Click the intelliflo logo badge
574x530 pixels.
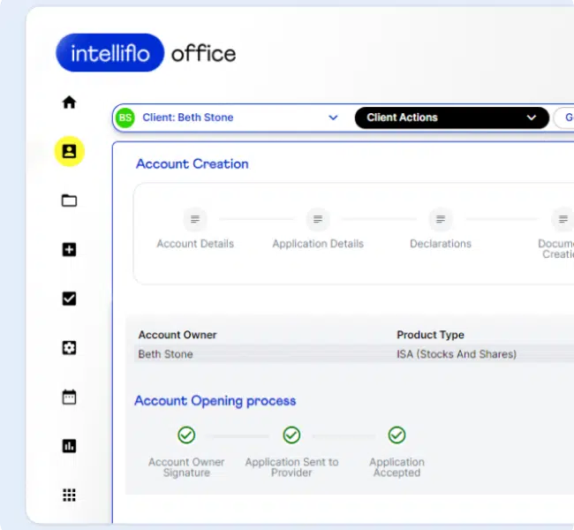[110, 53]
